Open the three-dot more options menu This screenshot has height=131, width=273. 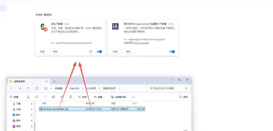point(133,97)
